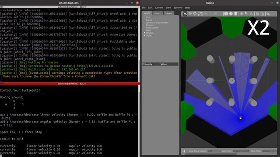Activate the selection arrow tool in Gazebo
280x157 pixels.
coord(185,14)
